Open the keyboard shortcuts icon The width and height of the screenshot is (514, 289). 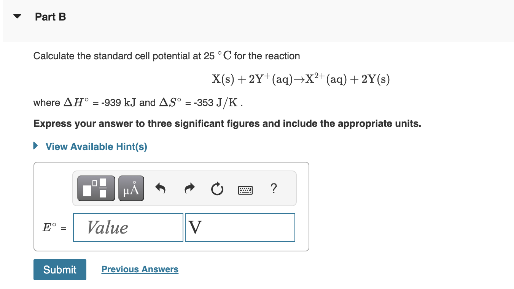[x=245, y=189]
